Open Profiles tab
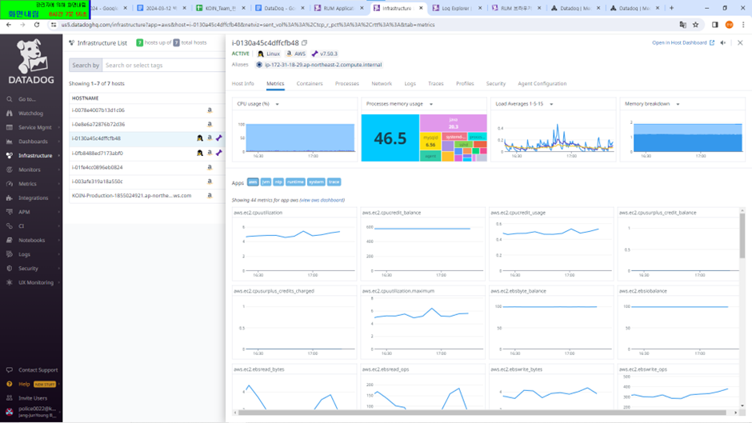The height and width of the screenshot is (423, 752). [x=465, y=83]
